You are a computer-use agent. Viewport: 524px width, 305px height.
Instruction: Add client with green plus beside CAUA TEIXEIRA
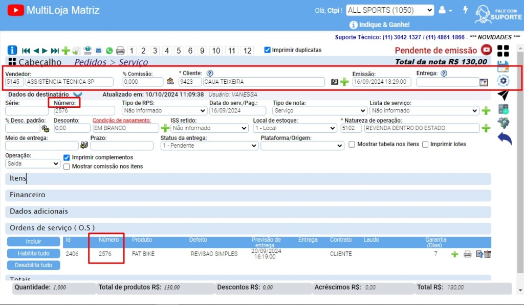(344, 82)
